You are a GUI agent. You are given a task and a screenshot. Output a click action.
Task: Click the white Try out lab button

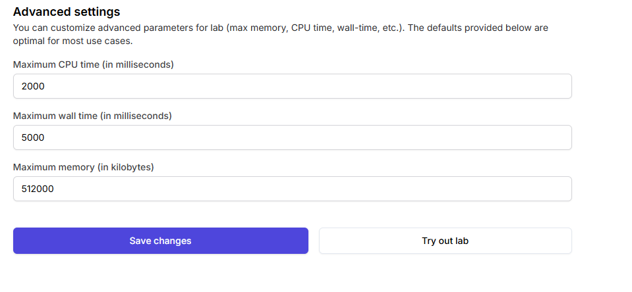(445, 241)
